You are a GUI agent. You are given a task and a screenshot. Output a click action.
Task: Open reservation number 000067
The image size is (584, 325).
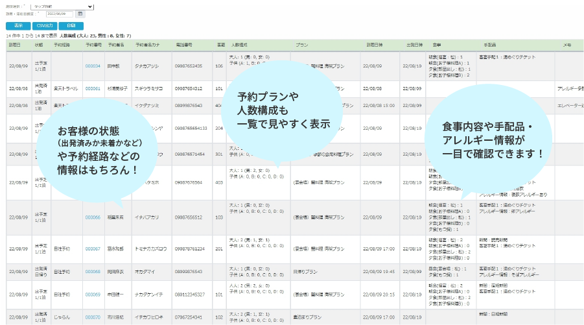pyautogui.click(x=93, y=248)
